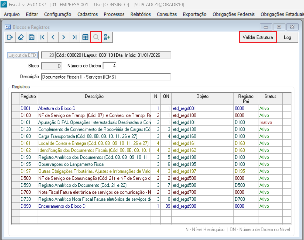The image size is (304, 240).
Task: Click the add record list icon
Action: pyautogui.click(x=107, y=37)
